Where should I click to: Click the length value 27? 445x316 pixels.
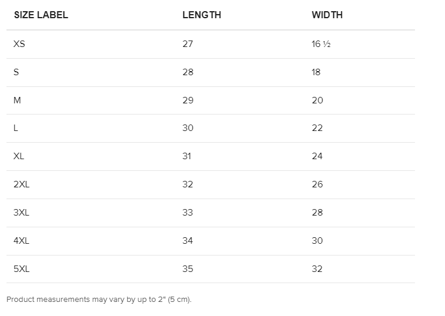pyautogui.click(x=188, y=44)
